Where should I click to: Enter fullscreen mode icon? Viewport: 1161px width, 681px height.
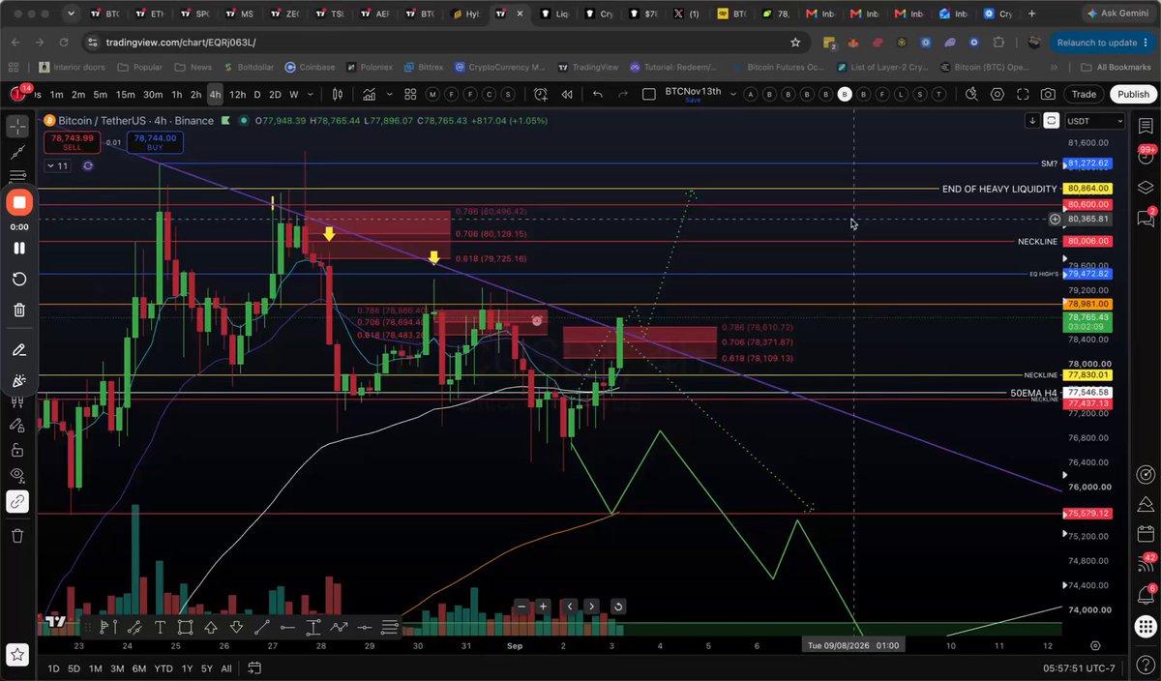[1024, 94]
